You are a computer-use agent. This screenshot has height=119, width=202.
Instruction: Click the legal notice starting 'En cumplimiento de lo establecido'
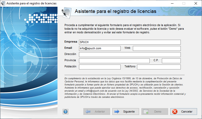(125, 88)
